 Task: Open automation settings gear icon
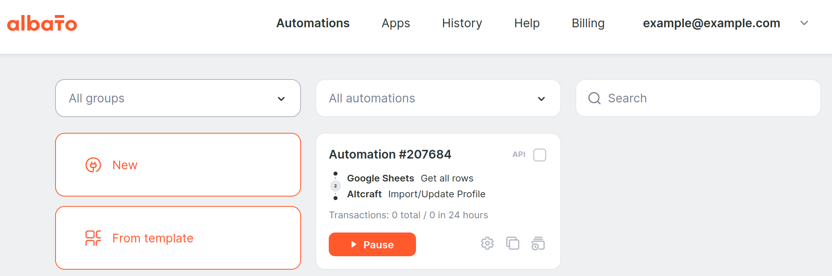(487, 243)
